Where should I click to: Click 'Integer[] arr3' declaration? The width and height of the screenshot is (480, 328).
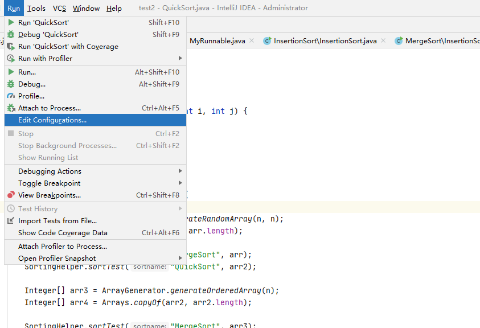click(56, 290)
